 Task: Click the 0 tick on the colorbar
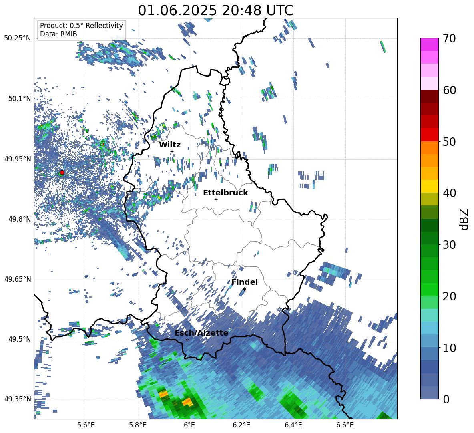click(x=446, y=399)
